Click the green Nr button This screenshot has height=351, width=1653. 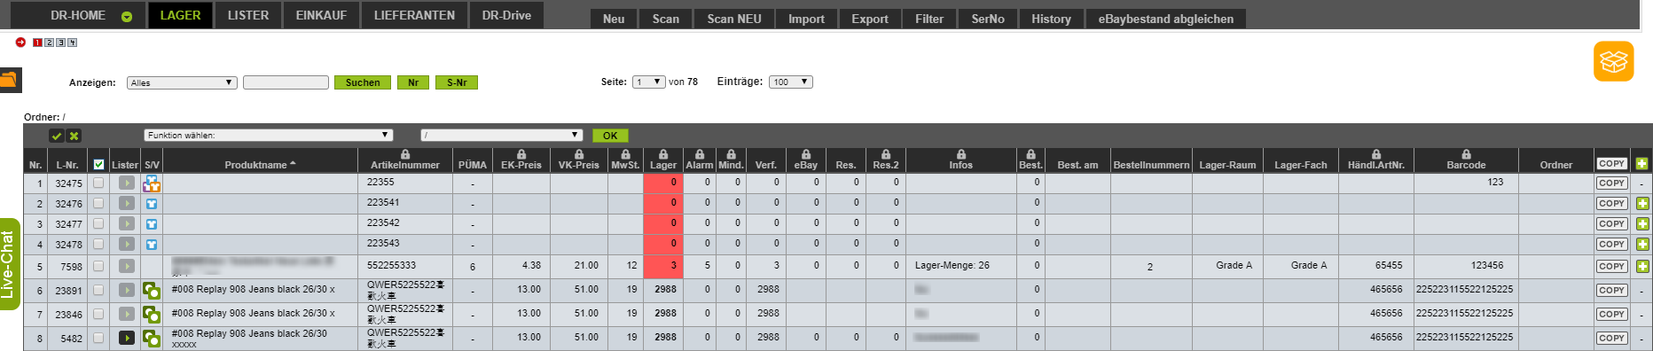(413, 82)
